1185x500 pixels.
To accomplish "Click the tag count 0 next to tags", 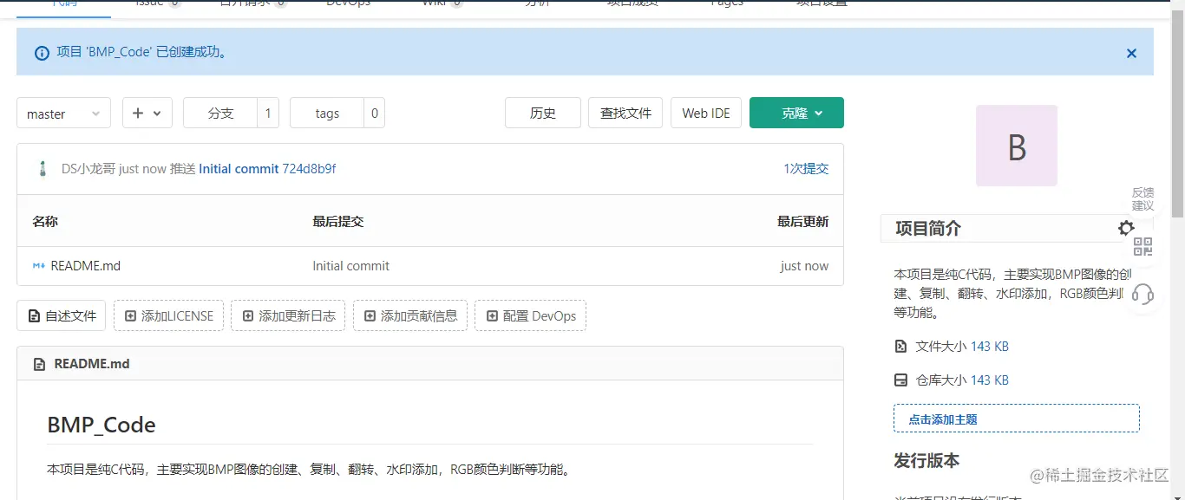I will (x=375, y=114).
